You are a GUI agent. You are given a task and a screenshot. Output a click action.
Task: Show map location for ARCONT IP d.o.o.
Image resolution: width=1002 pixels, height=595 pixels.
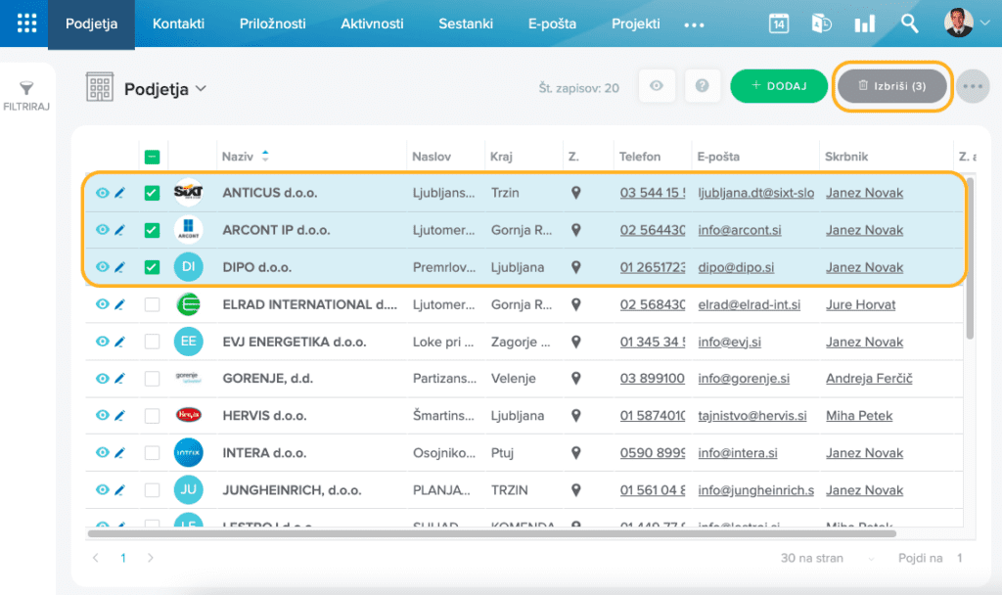pyautogui.click(x=575, y=230)
